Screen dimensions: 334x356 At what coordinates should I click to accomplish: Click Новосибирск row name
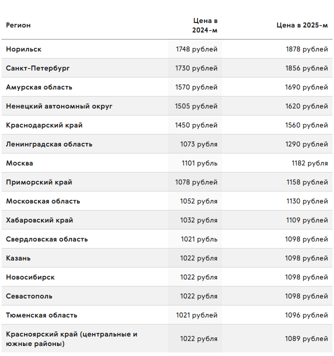pos(30,277)
